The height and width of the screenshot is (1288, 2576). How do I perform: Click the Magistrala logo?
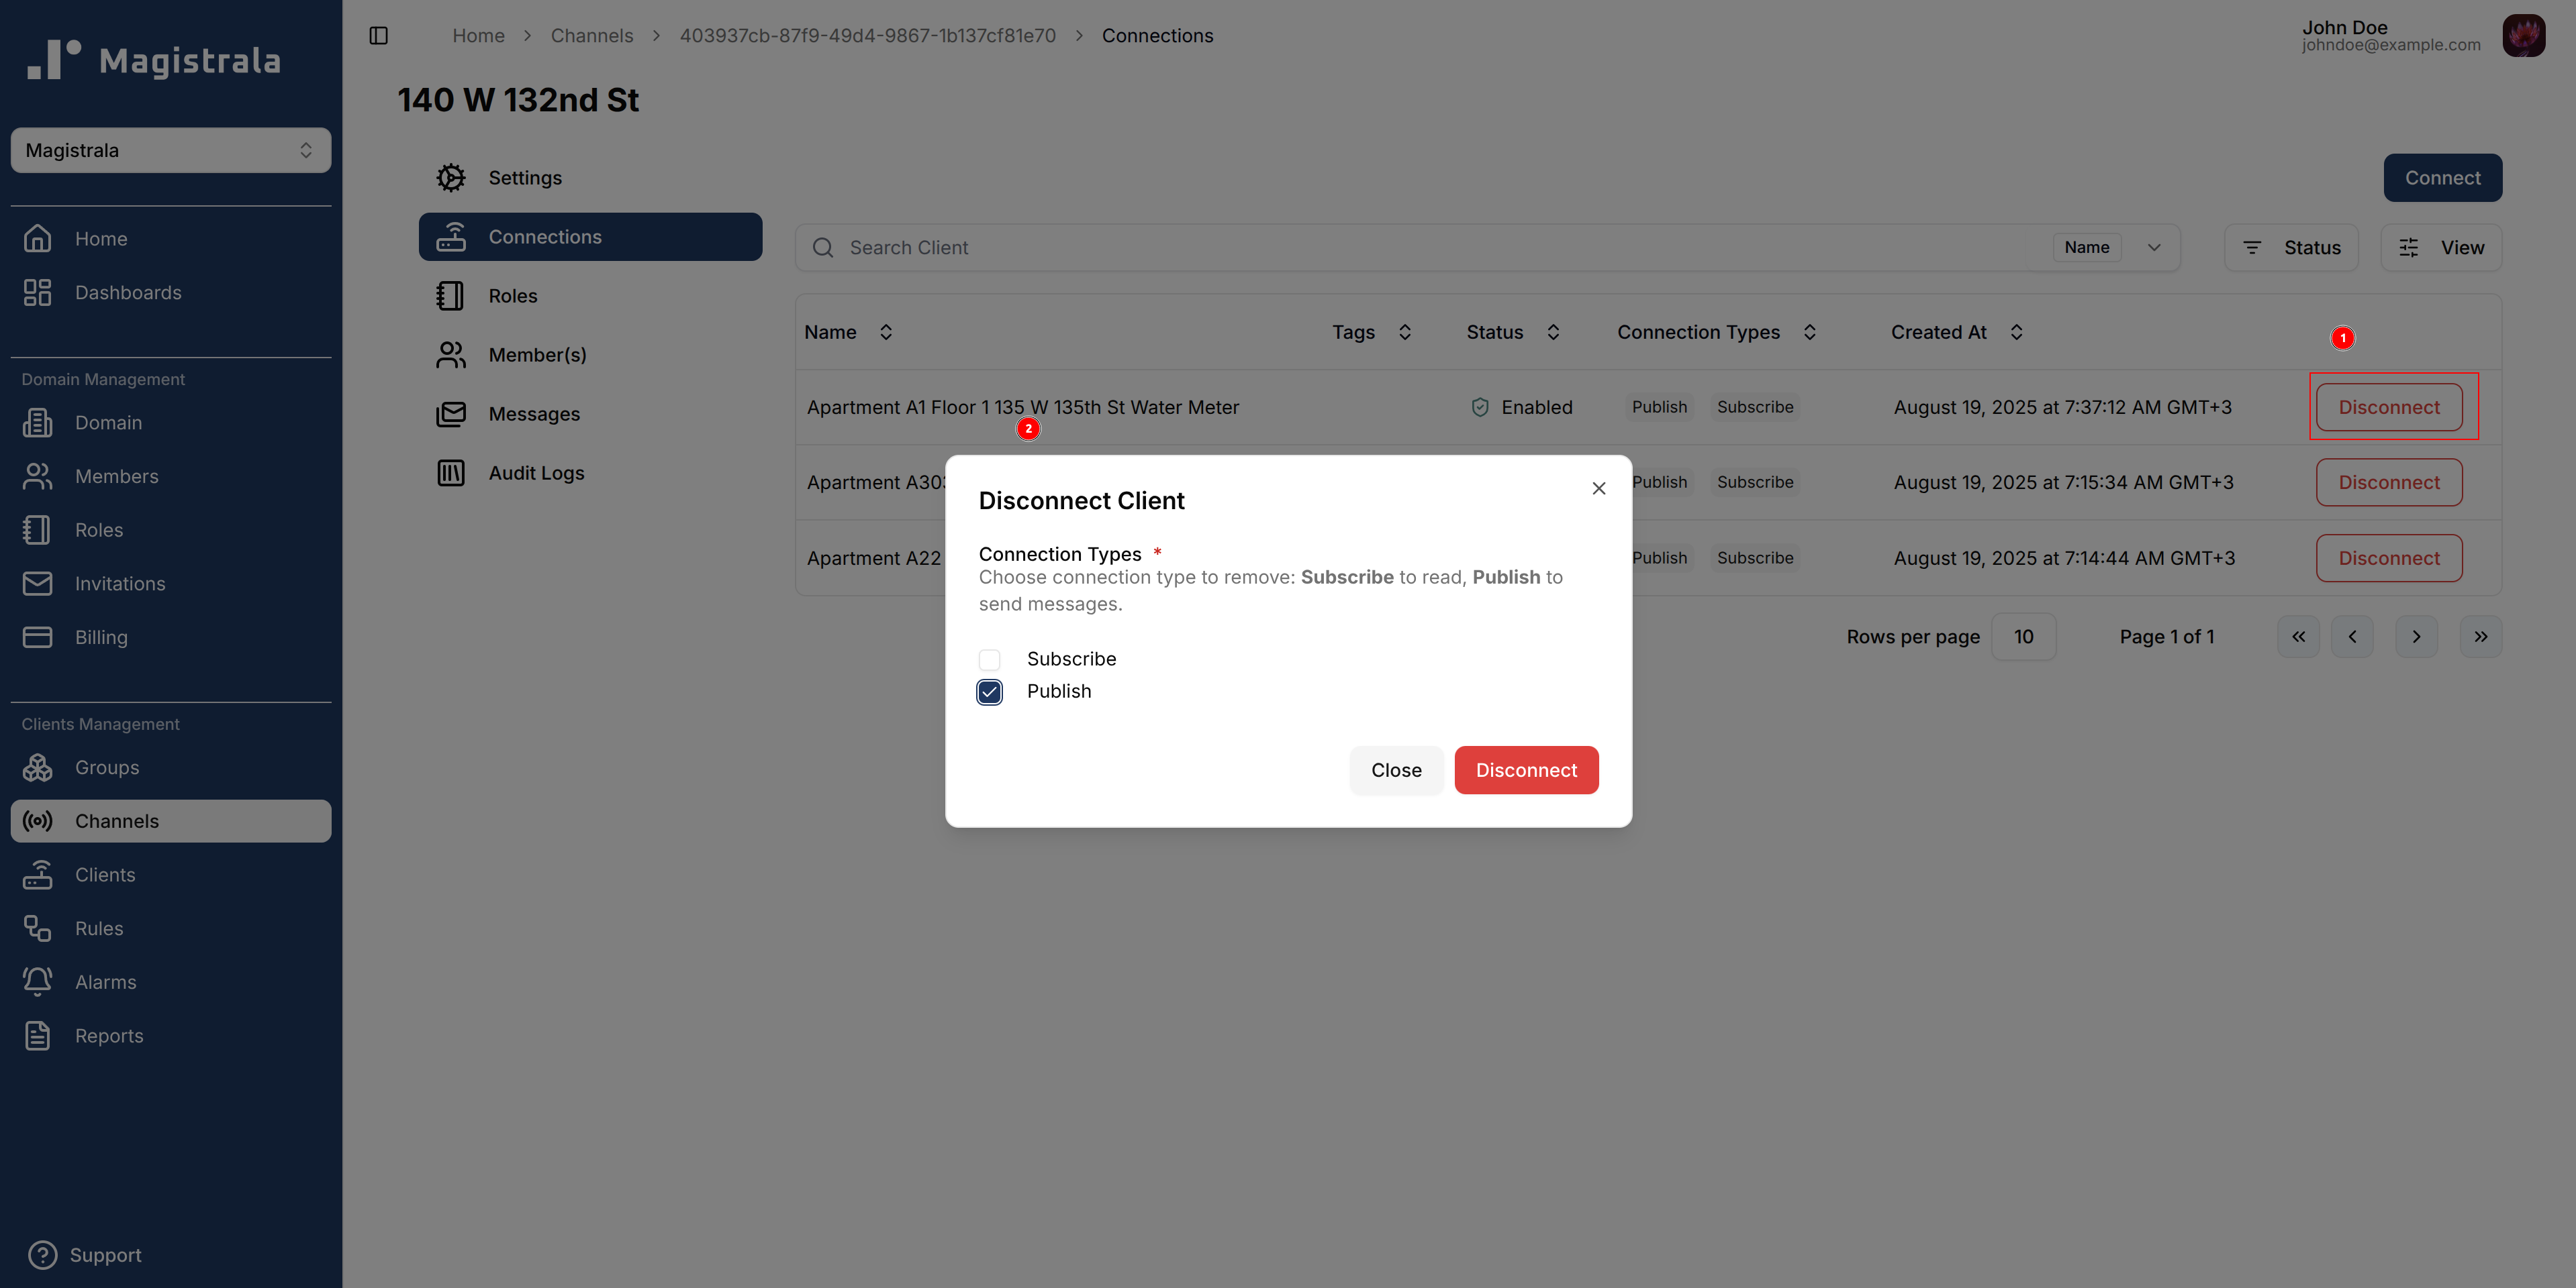152,59
